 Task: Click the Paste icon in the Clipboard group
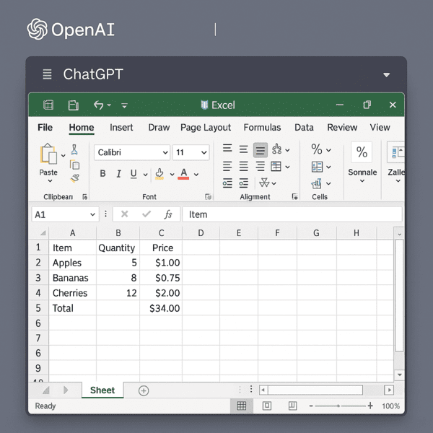pos(48,155)
